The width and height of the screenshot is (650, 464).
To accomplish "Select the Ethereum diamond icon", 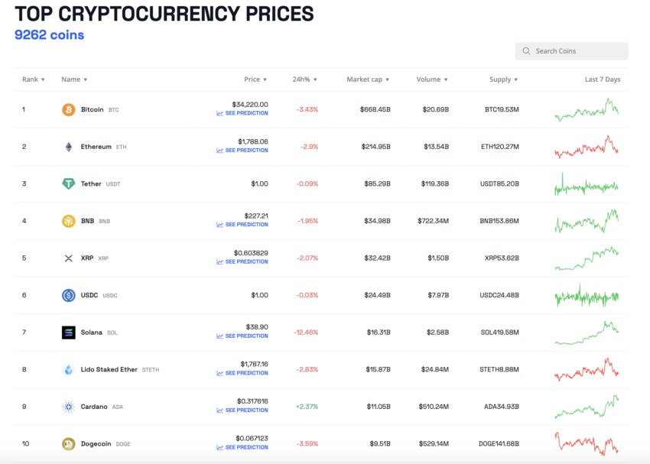I will [x=69, y=146].
